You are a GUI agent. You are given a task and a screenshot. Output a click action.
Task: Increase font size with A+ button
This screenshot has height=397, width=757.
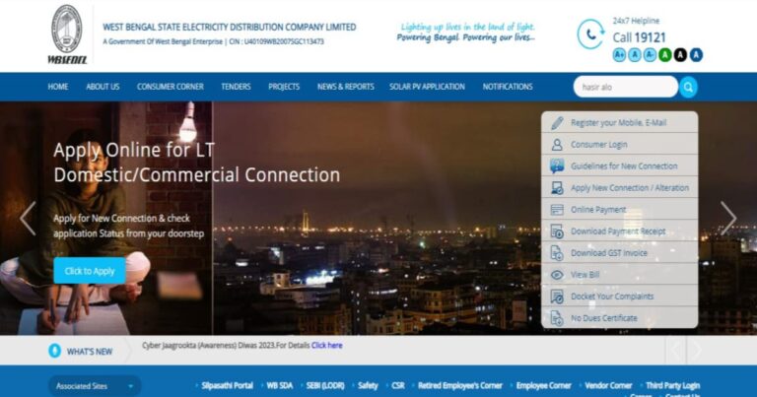tap(620, 55)
